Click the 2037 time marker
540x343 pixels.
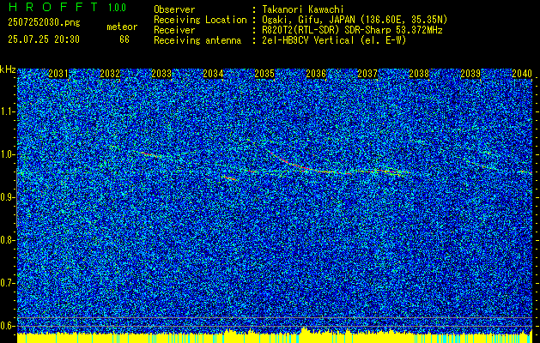point(367,74)
